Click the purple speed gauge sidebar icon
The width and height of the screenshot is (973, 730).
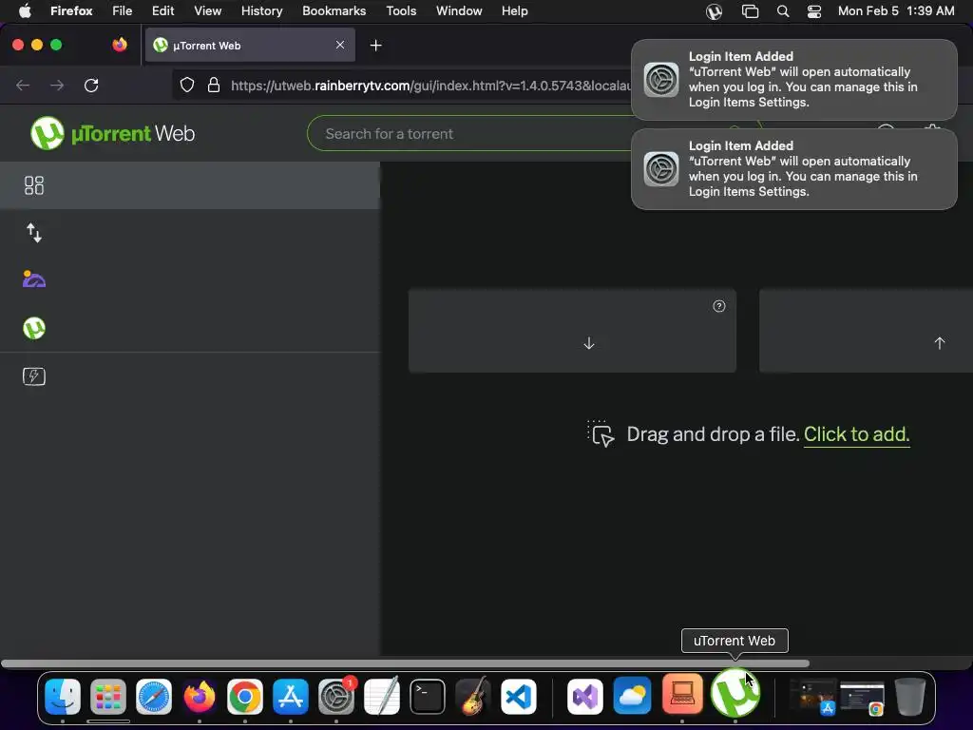34,279
